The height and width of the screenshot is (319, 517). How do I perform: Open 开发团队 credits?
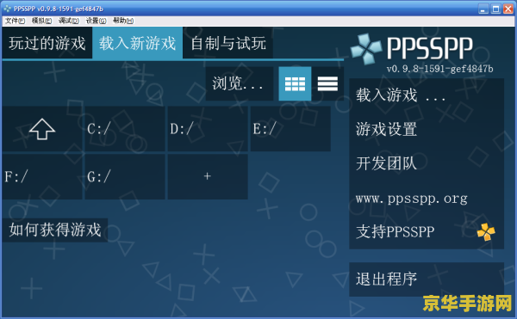[x=427, y=163]
